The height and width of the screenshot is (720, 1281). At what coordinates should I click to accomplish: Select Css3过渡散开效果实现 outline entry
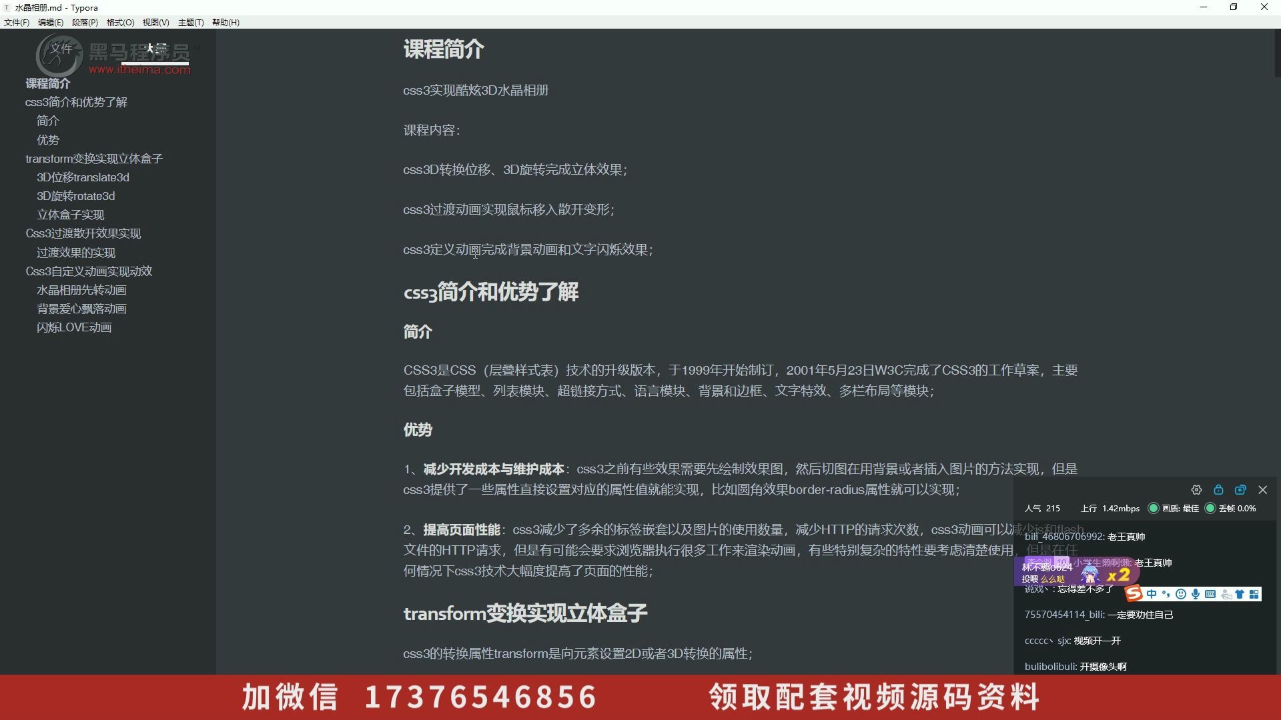click(83, 233)
